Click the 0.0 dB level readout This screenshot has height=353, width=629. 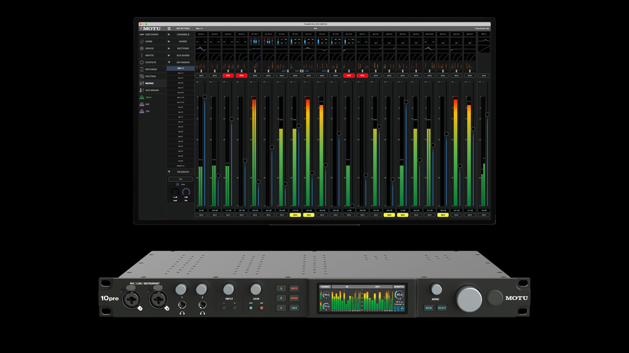(x=201, y=210)
